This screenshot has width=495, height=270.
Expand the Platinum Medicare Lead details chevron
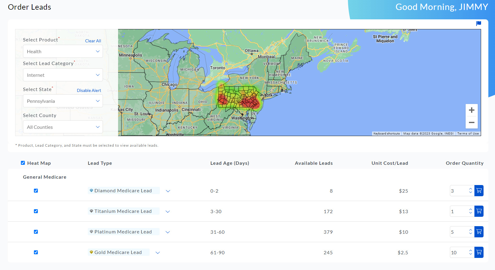click(x=168, y=232)
